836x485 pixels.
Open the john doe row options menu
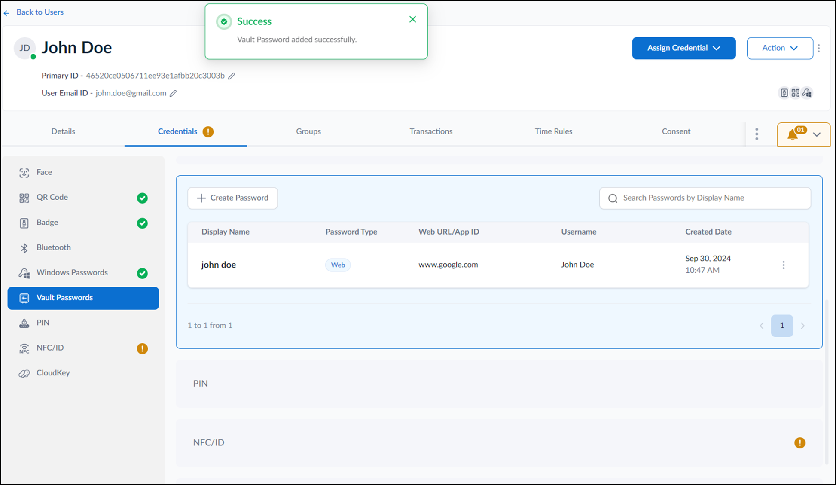coord(784,265)
